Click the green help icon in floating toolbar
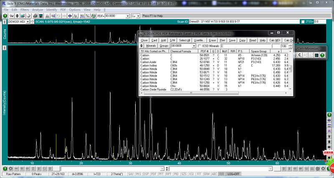 322,55
